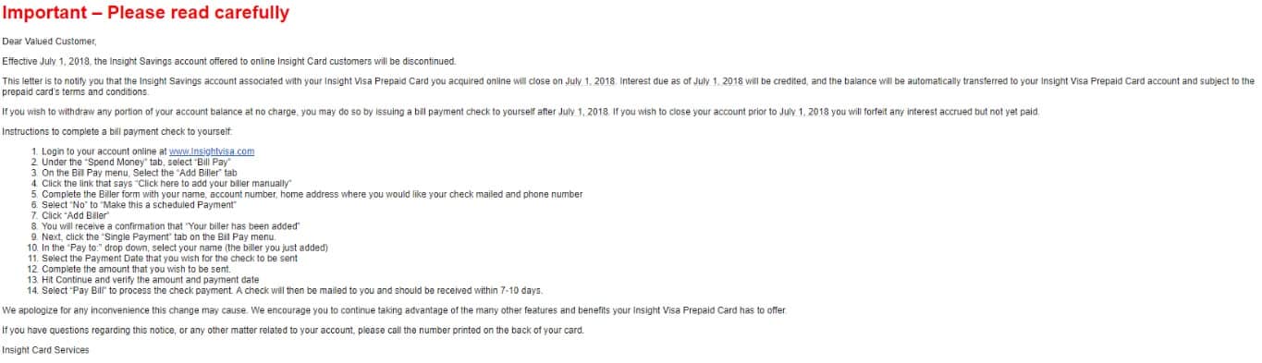Click the 'Dear Valued Customer' greeting line
Viewport: 1262px width, 363px height.
(x=49, y=42)
